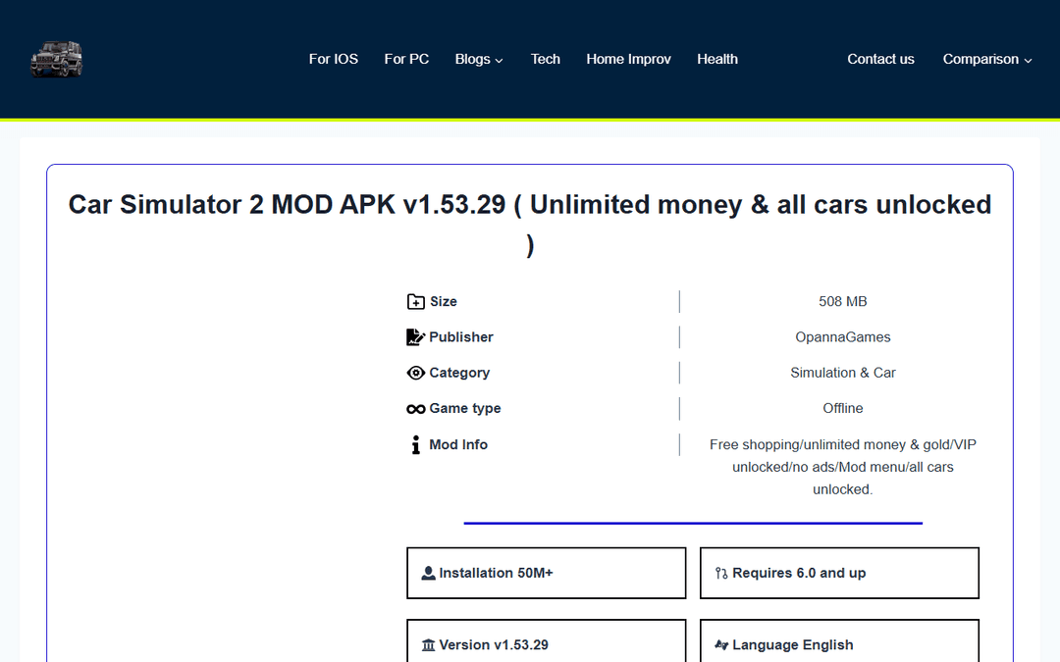The image size is (1060, 662).
Task: Click the Mod Info label
Action: (458, 444)
